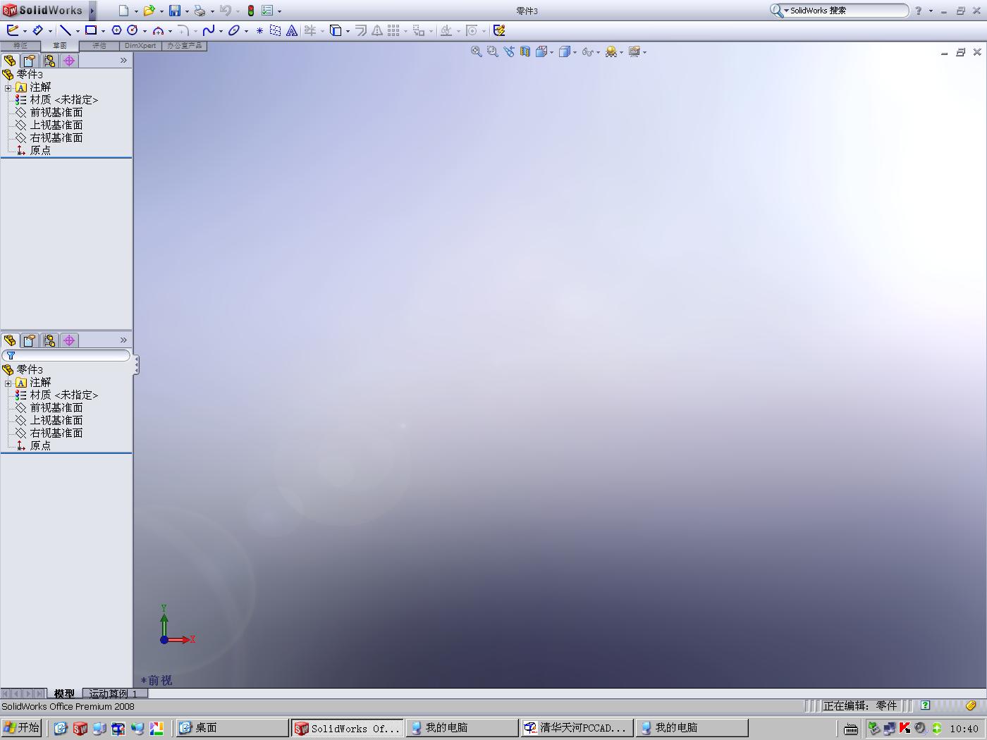Select the Arc sketch tool
Image resolution: width=987 pixels, height=740 pixels.
(158, 30)
